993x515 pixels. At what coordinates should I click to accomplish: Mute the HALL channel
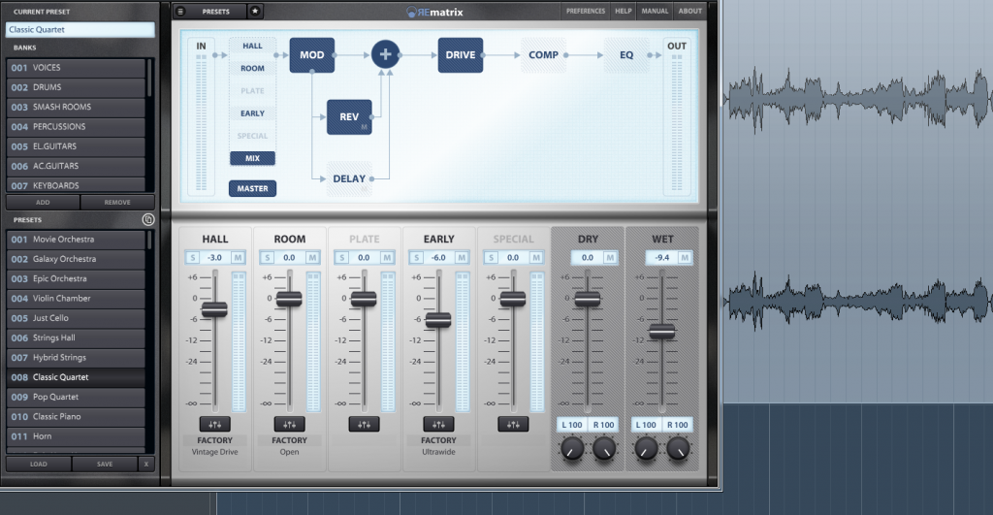(239, 258)
